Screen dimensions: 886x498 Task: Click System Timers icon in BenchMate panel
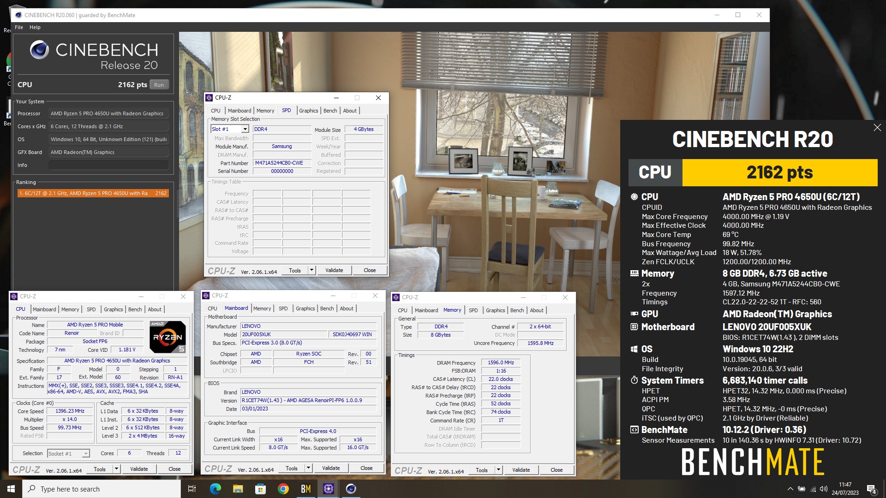click(634, 380)
